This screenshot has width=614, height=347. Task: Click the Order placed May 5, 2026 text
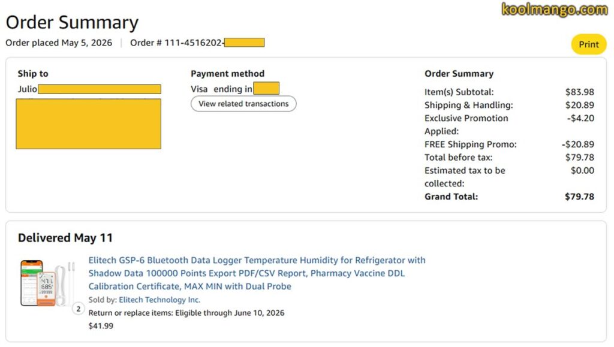point(59,43)
